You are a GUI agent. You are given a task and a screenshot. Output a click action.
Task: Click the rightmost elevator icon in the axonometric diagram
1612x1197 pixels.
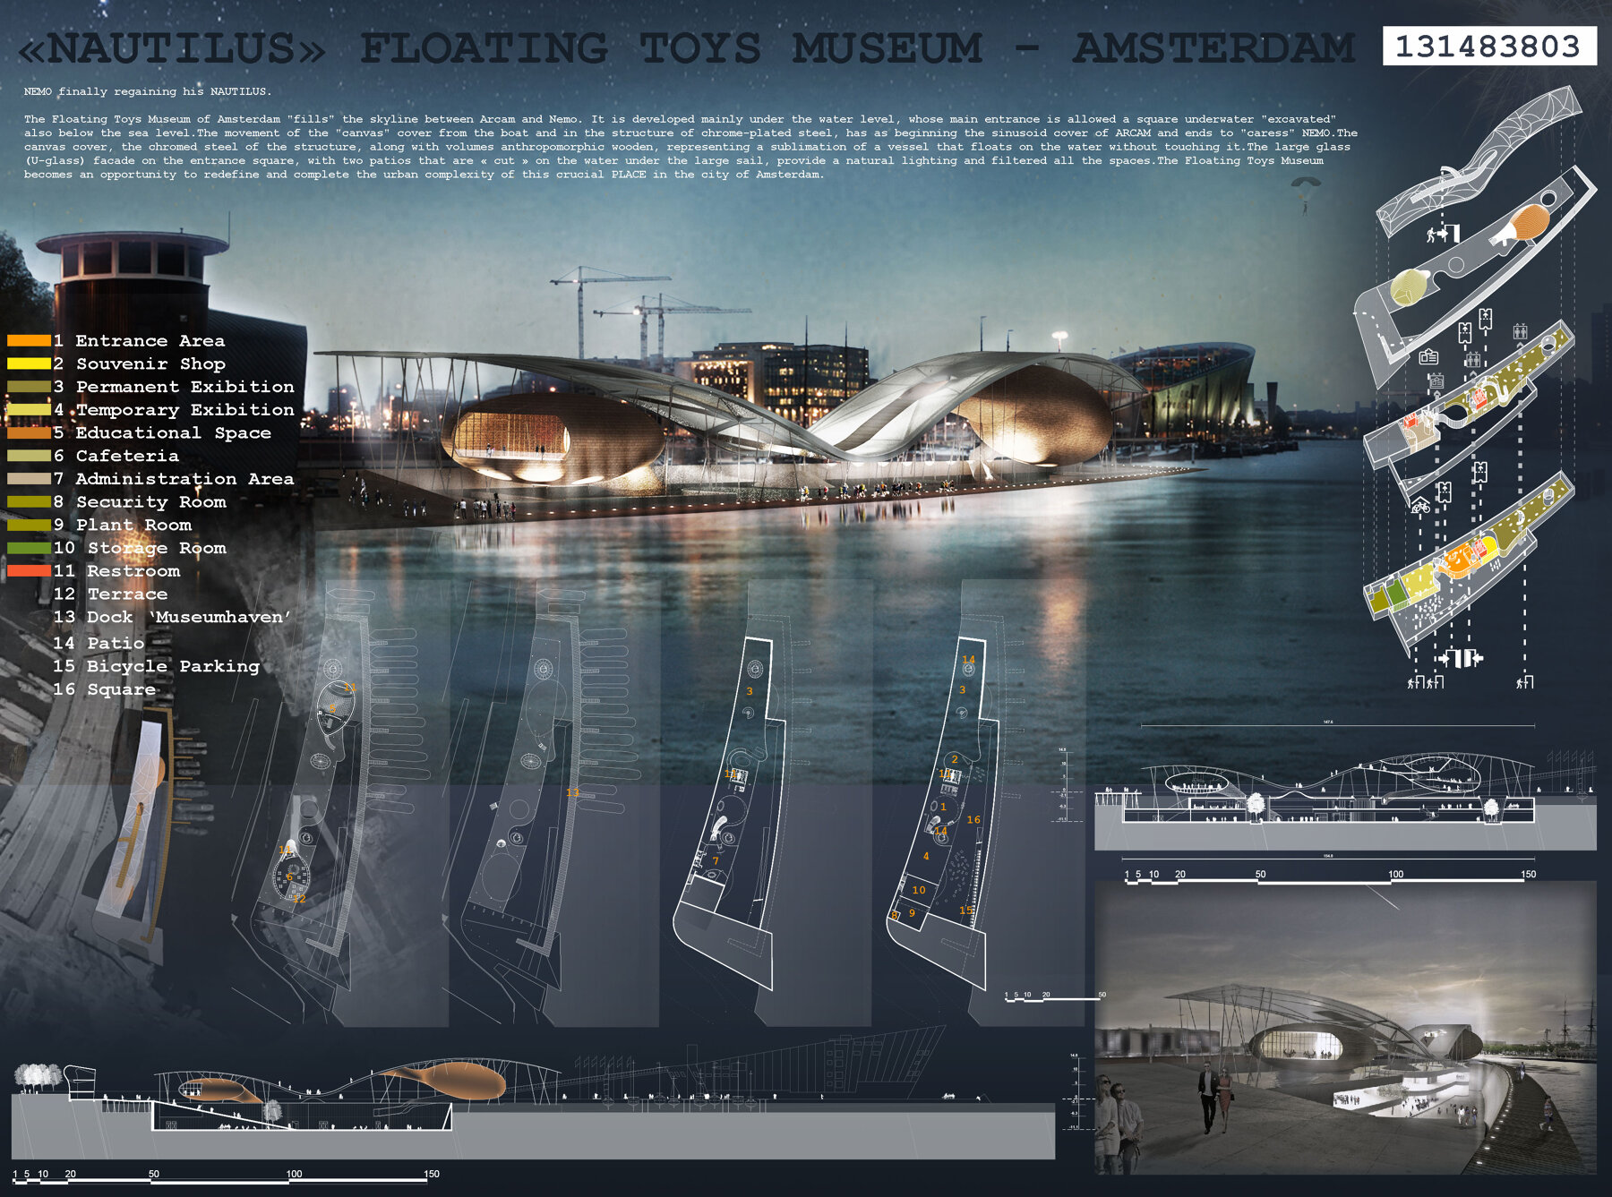tap(1520, 331)
